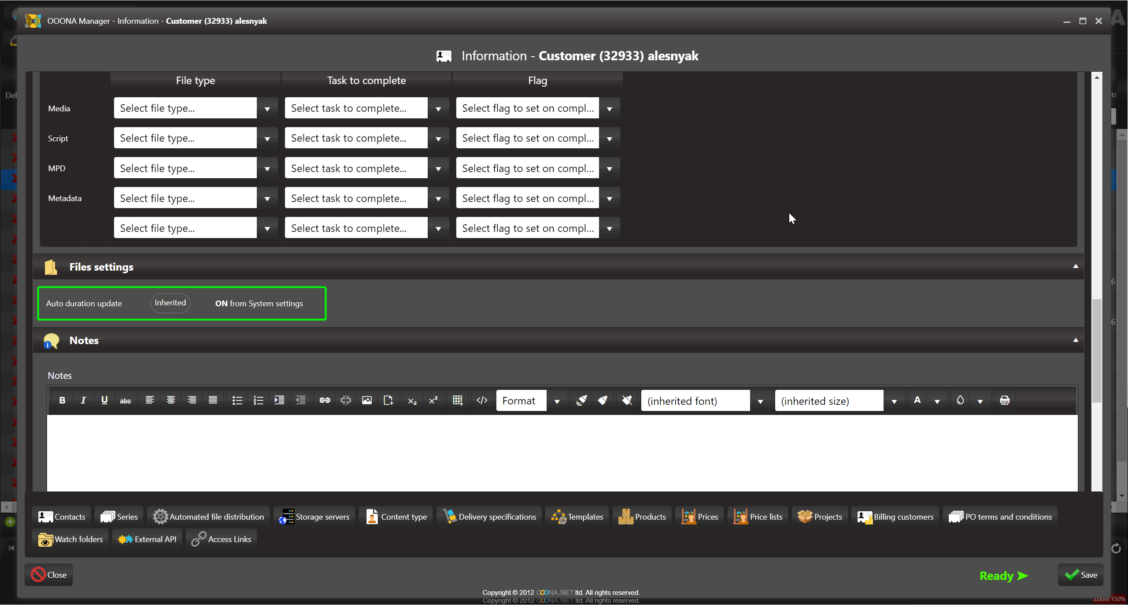Open the Delivery specifications tab
1128x605 pixels.
tap(489, 517)
